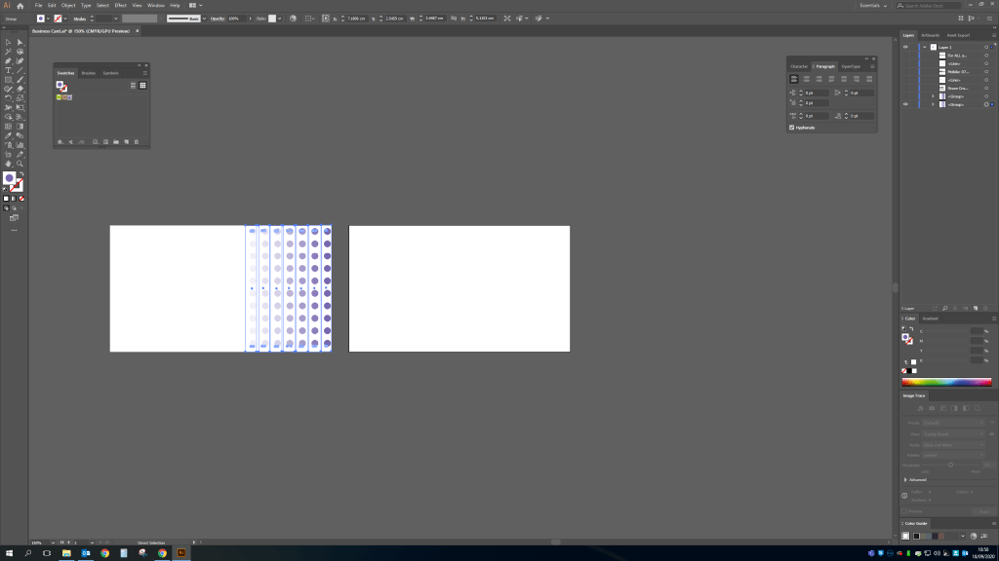Click the color spectrum bar in Color panel
999x561 pixels.
click(945, 383)
